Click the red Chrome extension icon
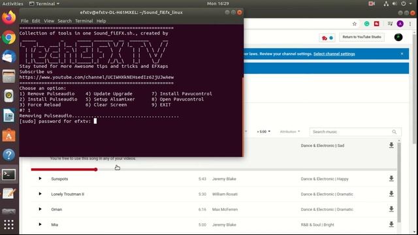This screenshot has width=418, height=235. click(377, 23)
